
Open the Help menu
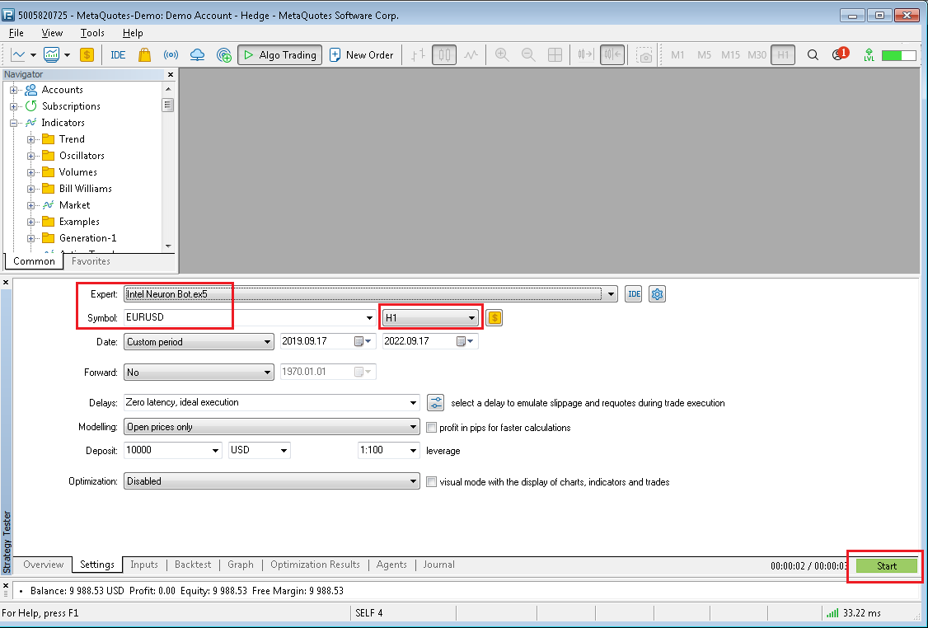click(133, 33)
